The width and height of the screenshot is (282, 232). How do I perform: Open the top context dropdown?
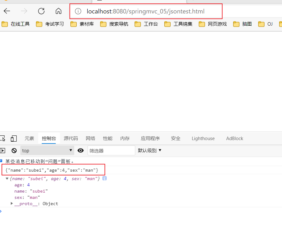[47, 151]
